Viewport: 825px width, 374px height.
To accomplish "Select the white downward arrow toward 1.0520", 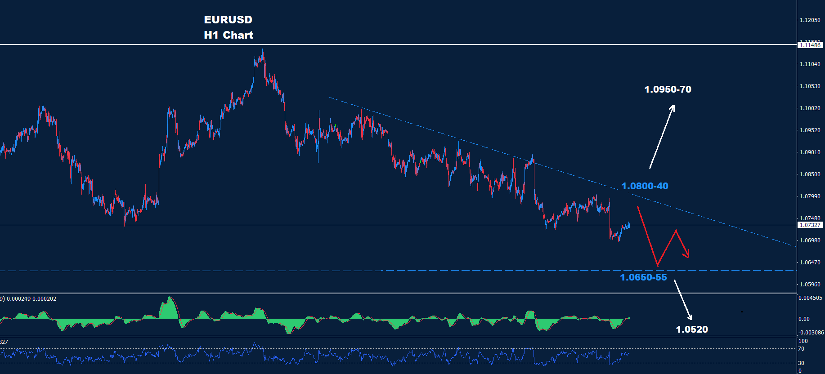I will click(x=682, y=299).
